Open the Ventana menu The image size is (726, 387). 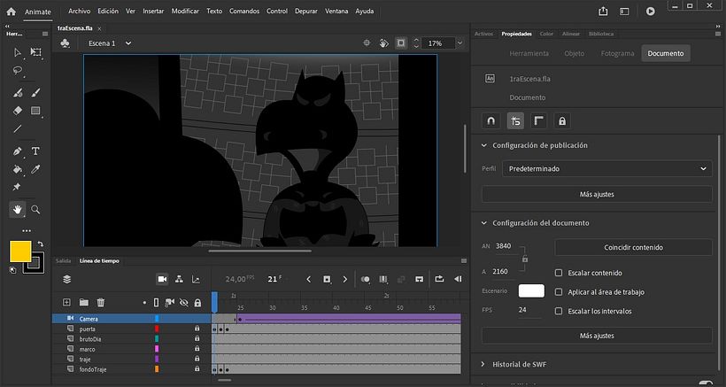(x=336, y=12)
